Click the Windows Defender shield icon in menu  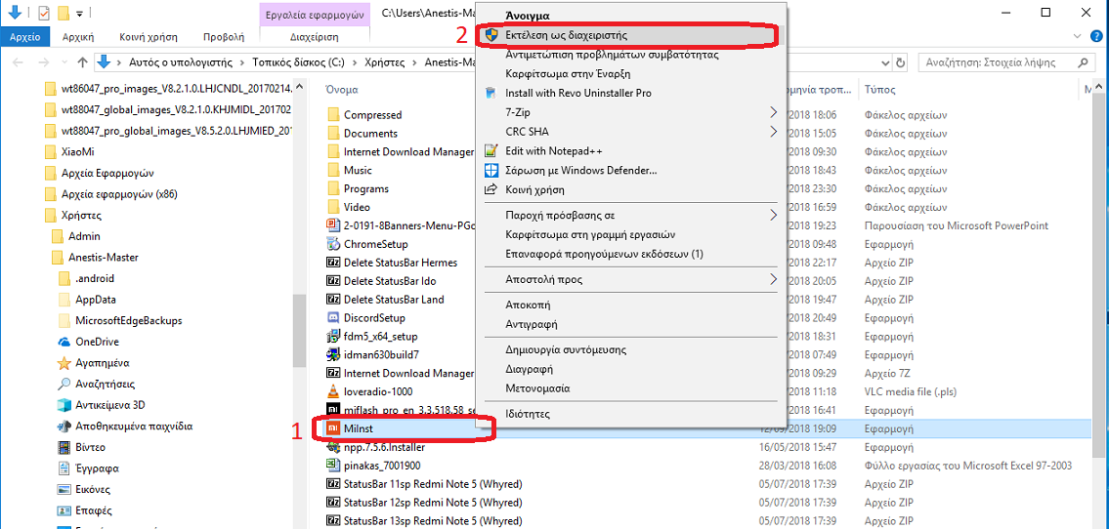pos(491,171)
